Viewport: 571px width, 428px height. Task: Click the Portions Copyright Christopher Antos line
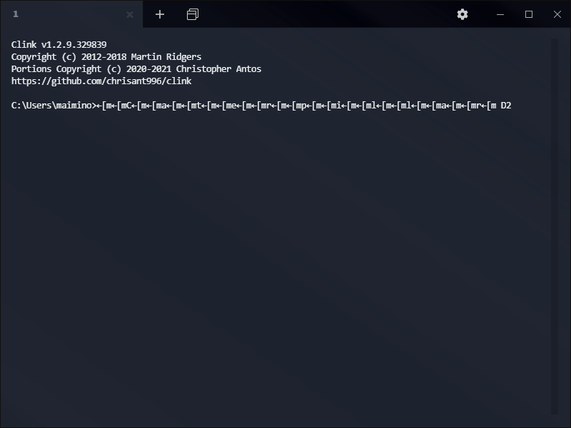136,69
